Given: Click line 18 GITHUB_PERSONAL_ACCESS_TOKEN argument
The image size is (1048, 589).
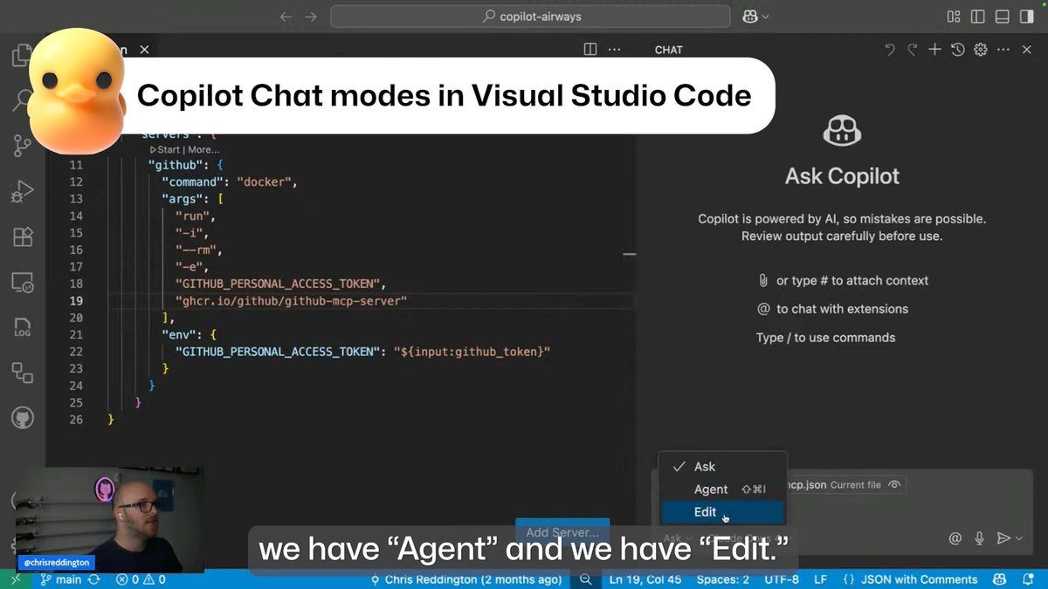Looking at the screenshot, I should (280, 284).
